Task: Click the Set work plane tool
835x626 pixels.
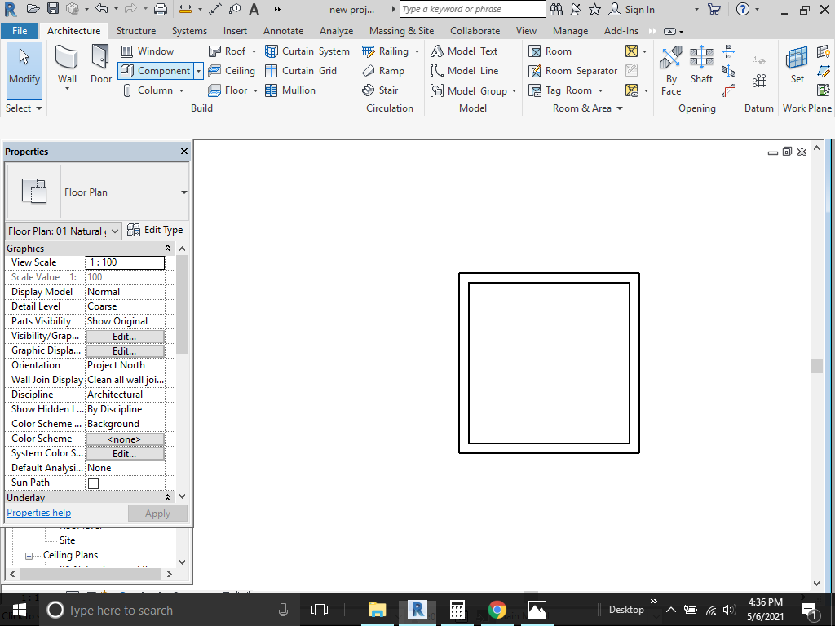Action: coord(797,65)
